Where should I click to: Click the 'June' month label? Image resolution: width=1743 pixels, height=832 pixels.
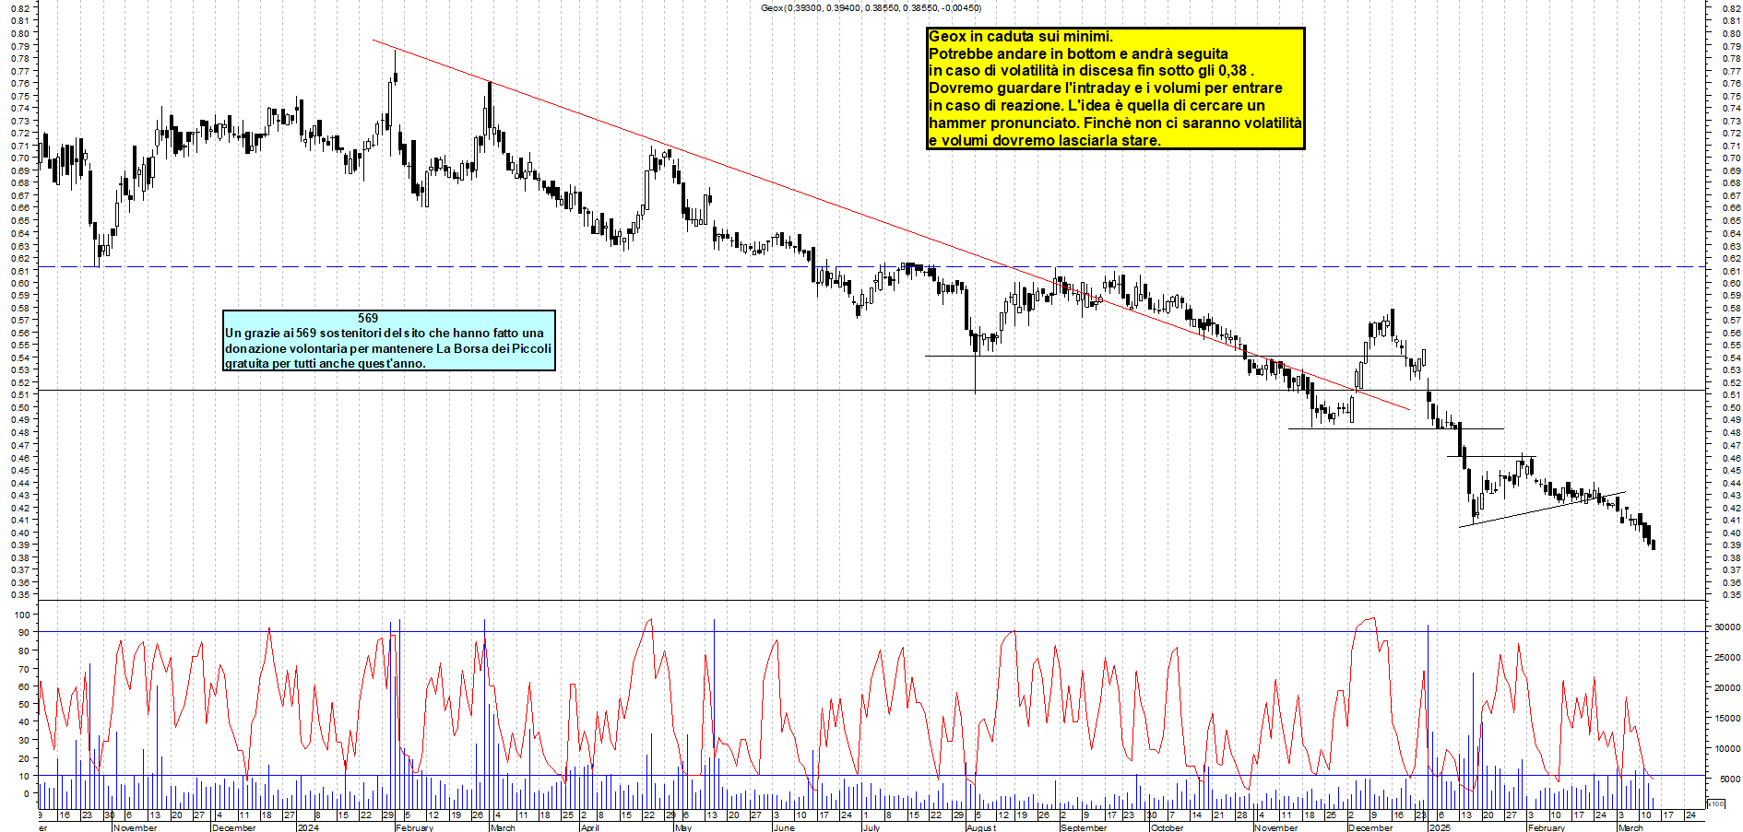coord(784,827)
